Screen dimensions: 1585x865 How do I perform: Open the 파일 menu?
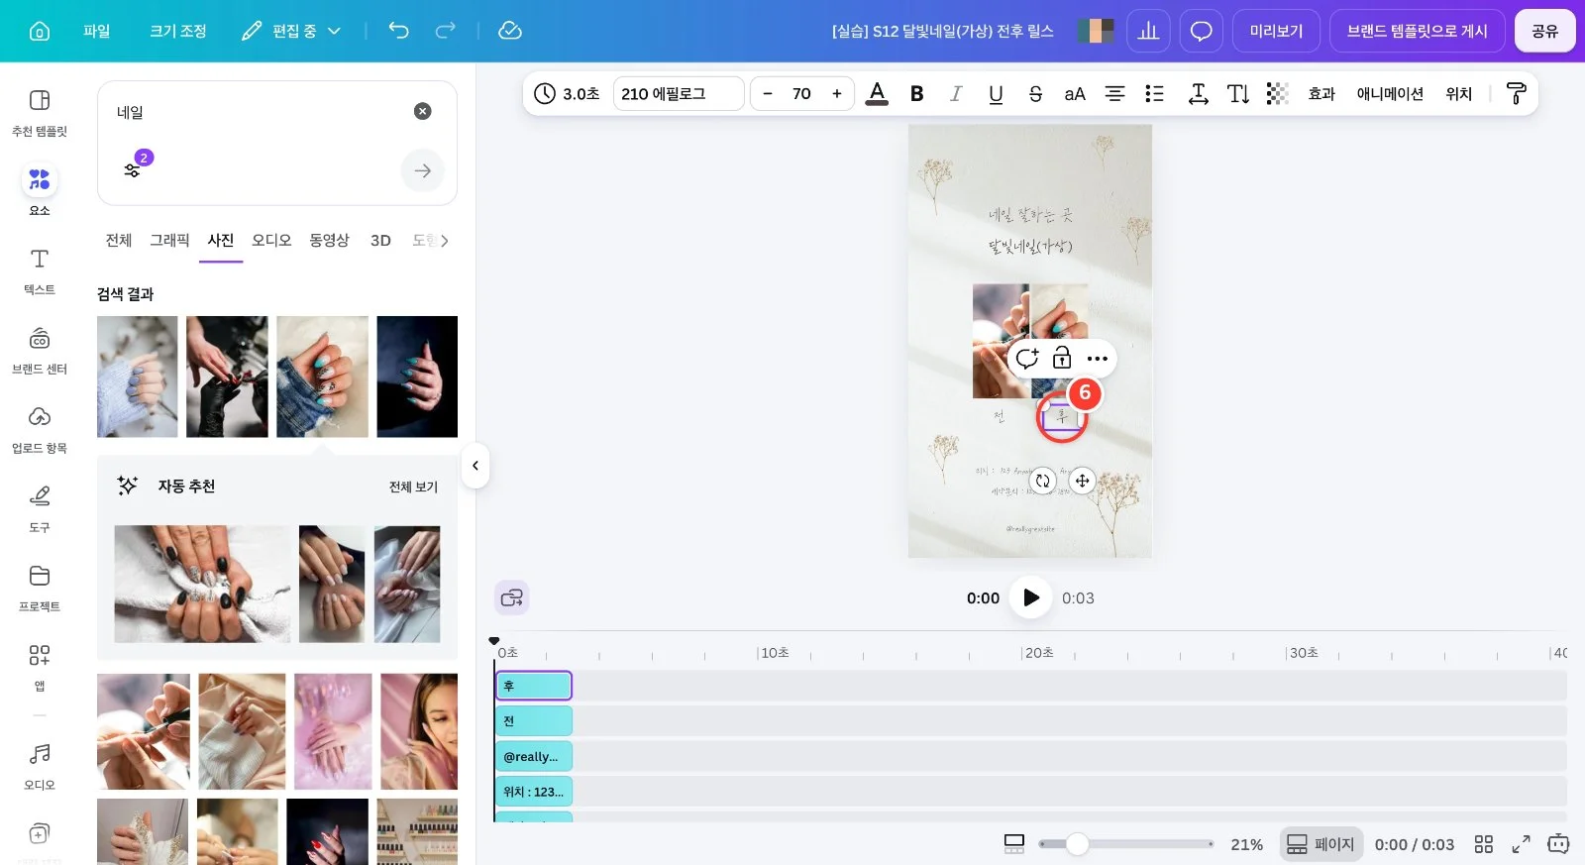click(97, 31)
